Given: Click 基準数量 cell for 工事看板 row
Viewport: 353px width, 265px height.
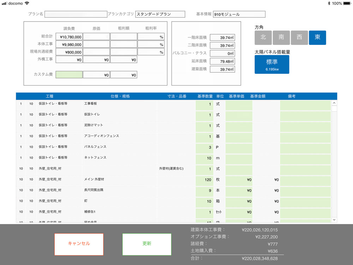Looking at the screenshot, I should click(204, 105).
